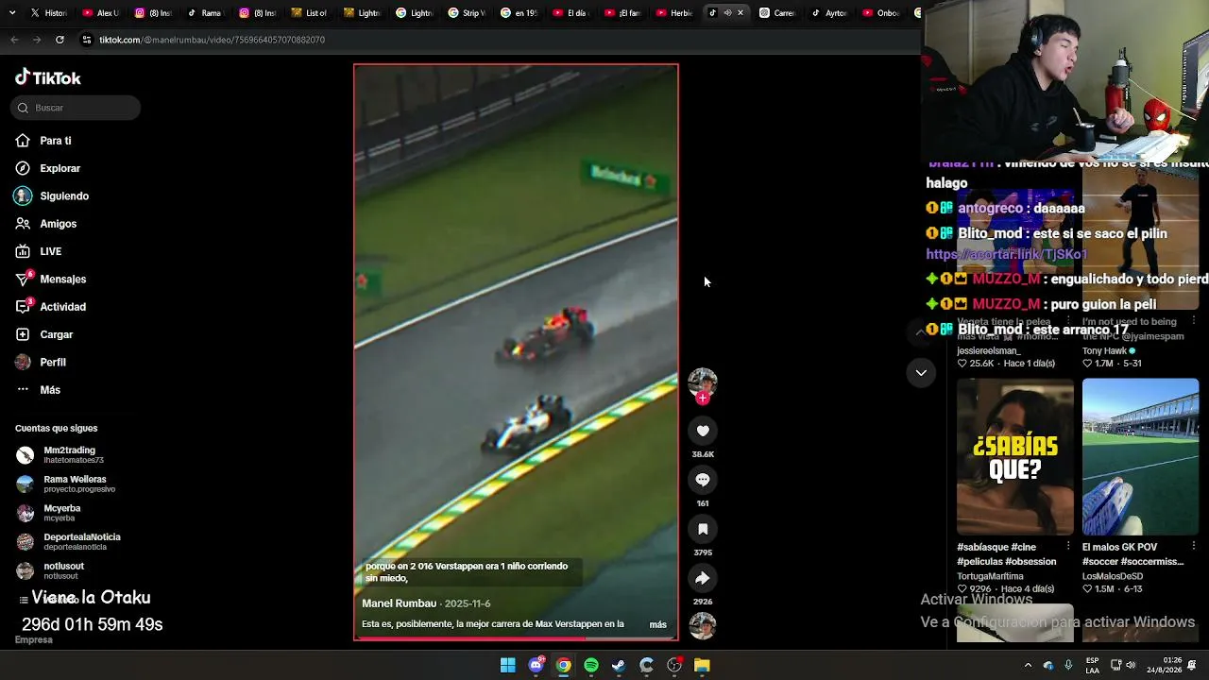Open the 'El malos GK POV' video thumbnail

pyautogui.click(x=1141, y=457)
